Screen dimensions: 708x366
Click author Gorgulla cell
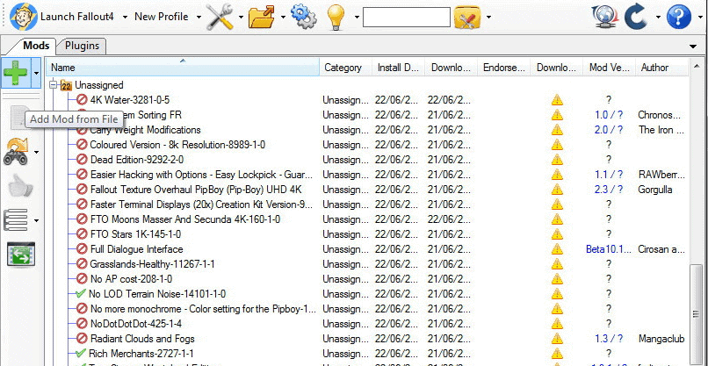pyautogui.click(x=655, y=190)
